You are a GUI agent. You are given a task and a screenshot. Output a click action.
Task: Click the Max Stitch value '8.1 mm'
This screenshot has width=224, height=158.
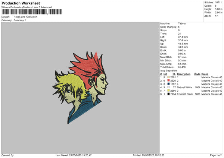tap(182, 57)
